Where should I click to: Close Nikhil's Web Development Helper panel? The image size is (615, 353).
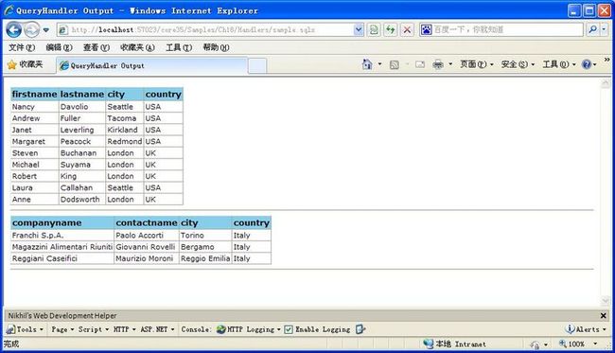point(604,316)
